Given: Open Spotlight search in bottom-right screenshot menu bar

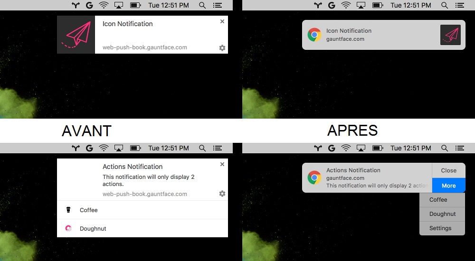Looking at the screenshot, I should 445,148.
